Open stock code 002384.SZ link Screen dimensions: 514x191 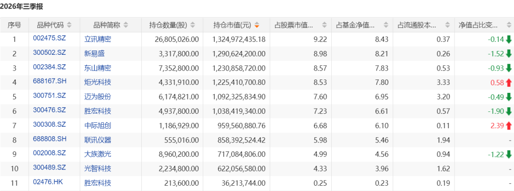[49, 67]
